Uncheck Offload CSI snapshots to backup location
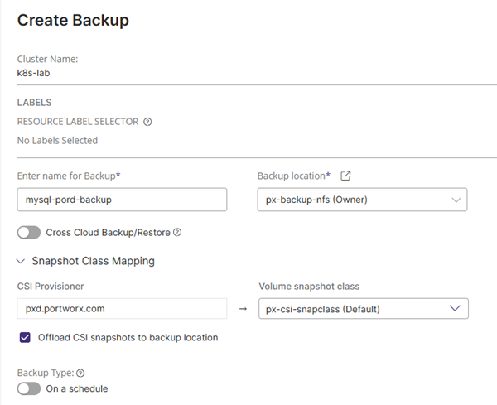497x405 pixels. pos(25,338)
